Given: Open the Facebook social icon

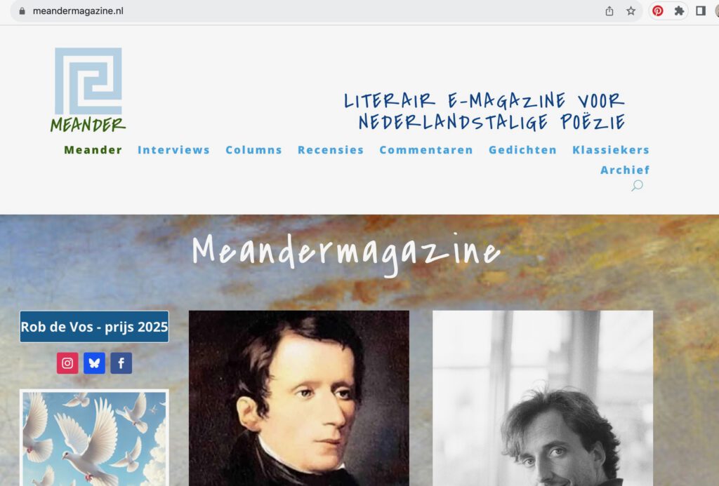Looking at the screenshot, I should pos(121,363).
